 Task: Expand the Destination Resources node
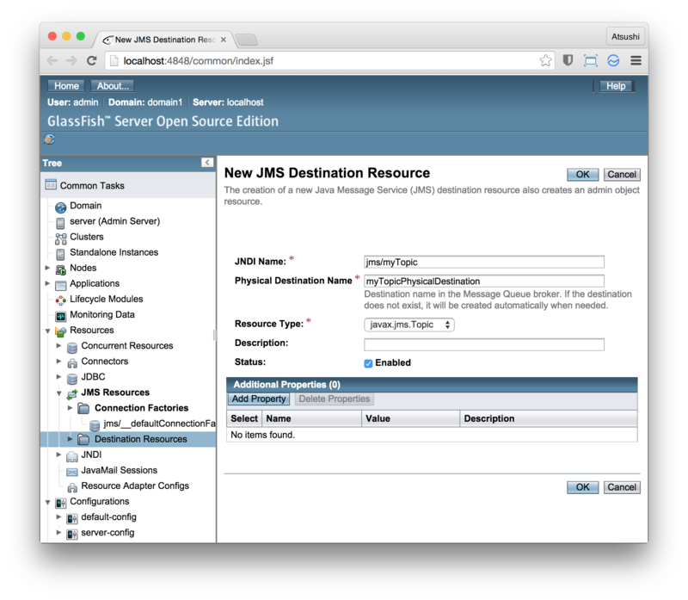click(x=71, y=439)
